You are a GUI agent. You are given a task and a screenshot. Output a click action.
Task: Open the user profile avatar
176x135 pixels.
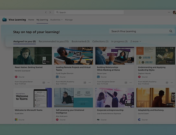174,12
